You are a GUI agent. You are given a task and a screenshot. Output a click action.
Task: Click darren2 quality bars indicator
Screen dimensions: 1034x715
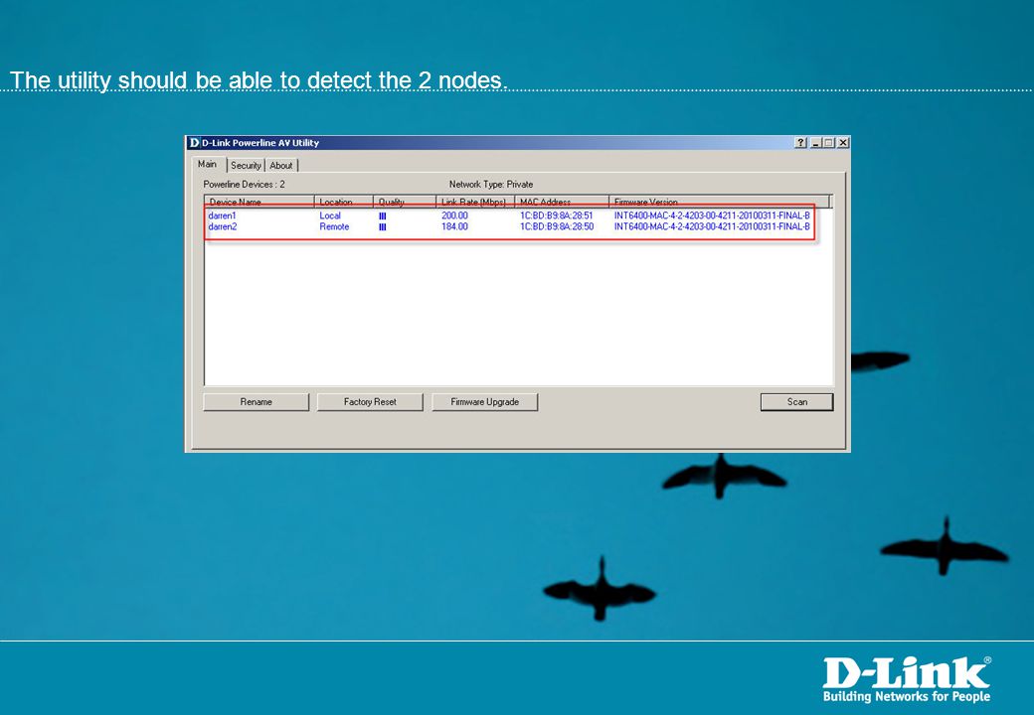(383, 227)
